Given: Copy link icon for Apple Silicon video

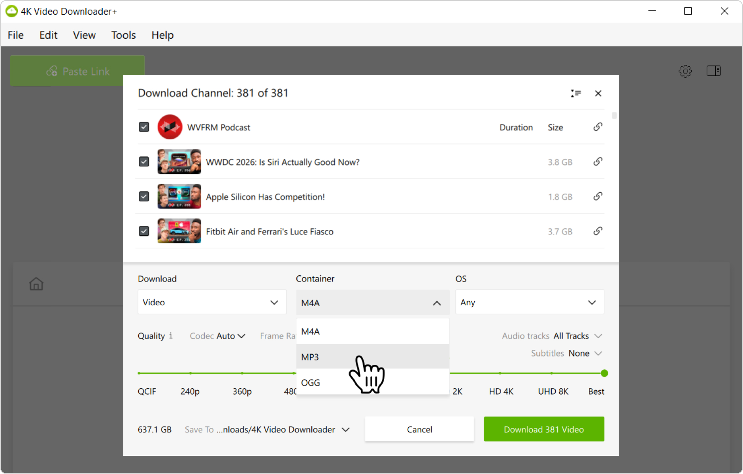Looking at the screenshot, I should (x=598, y=196).
